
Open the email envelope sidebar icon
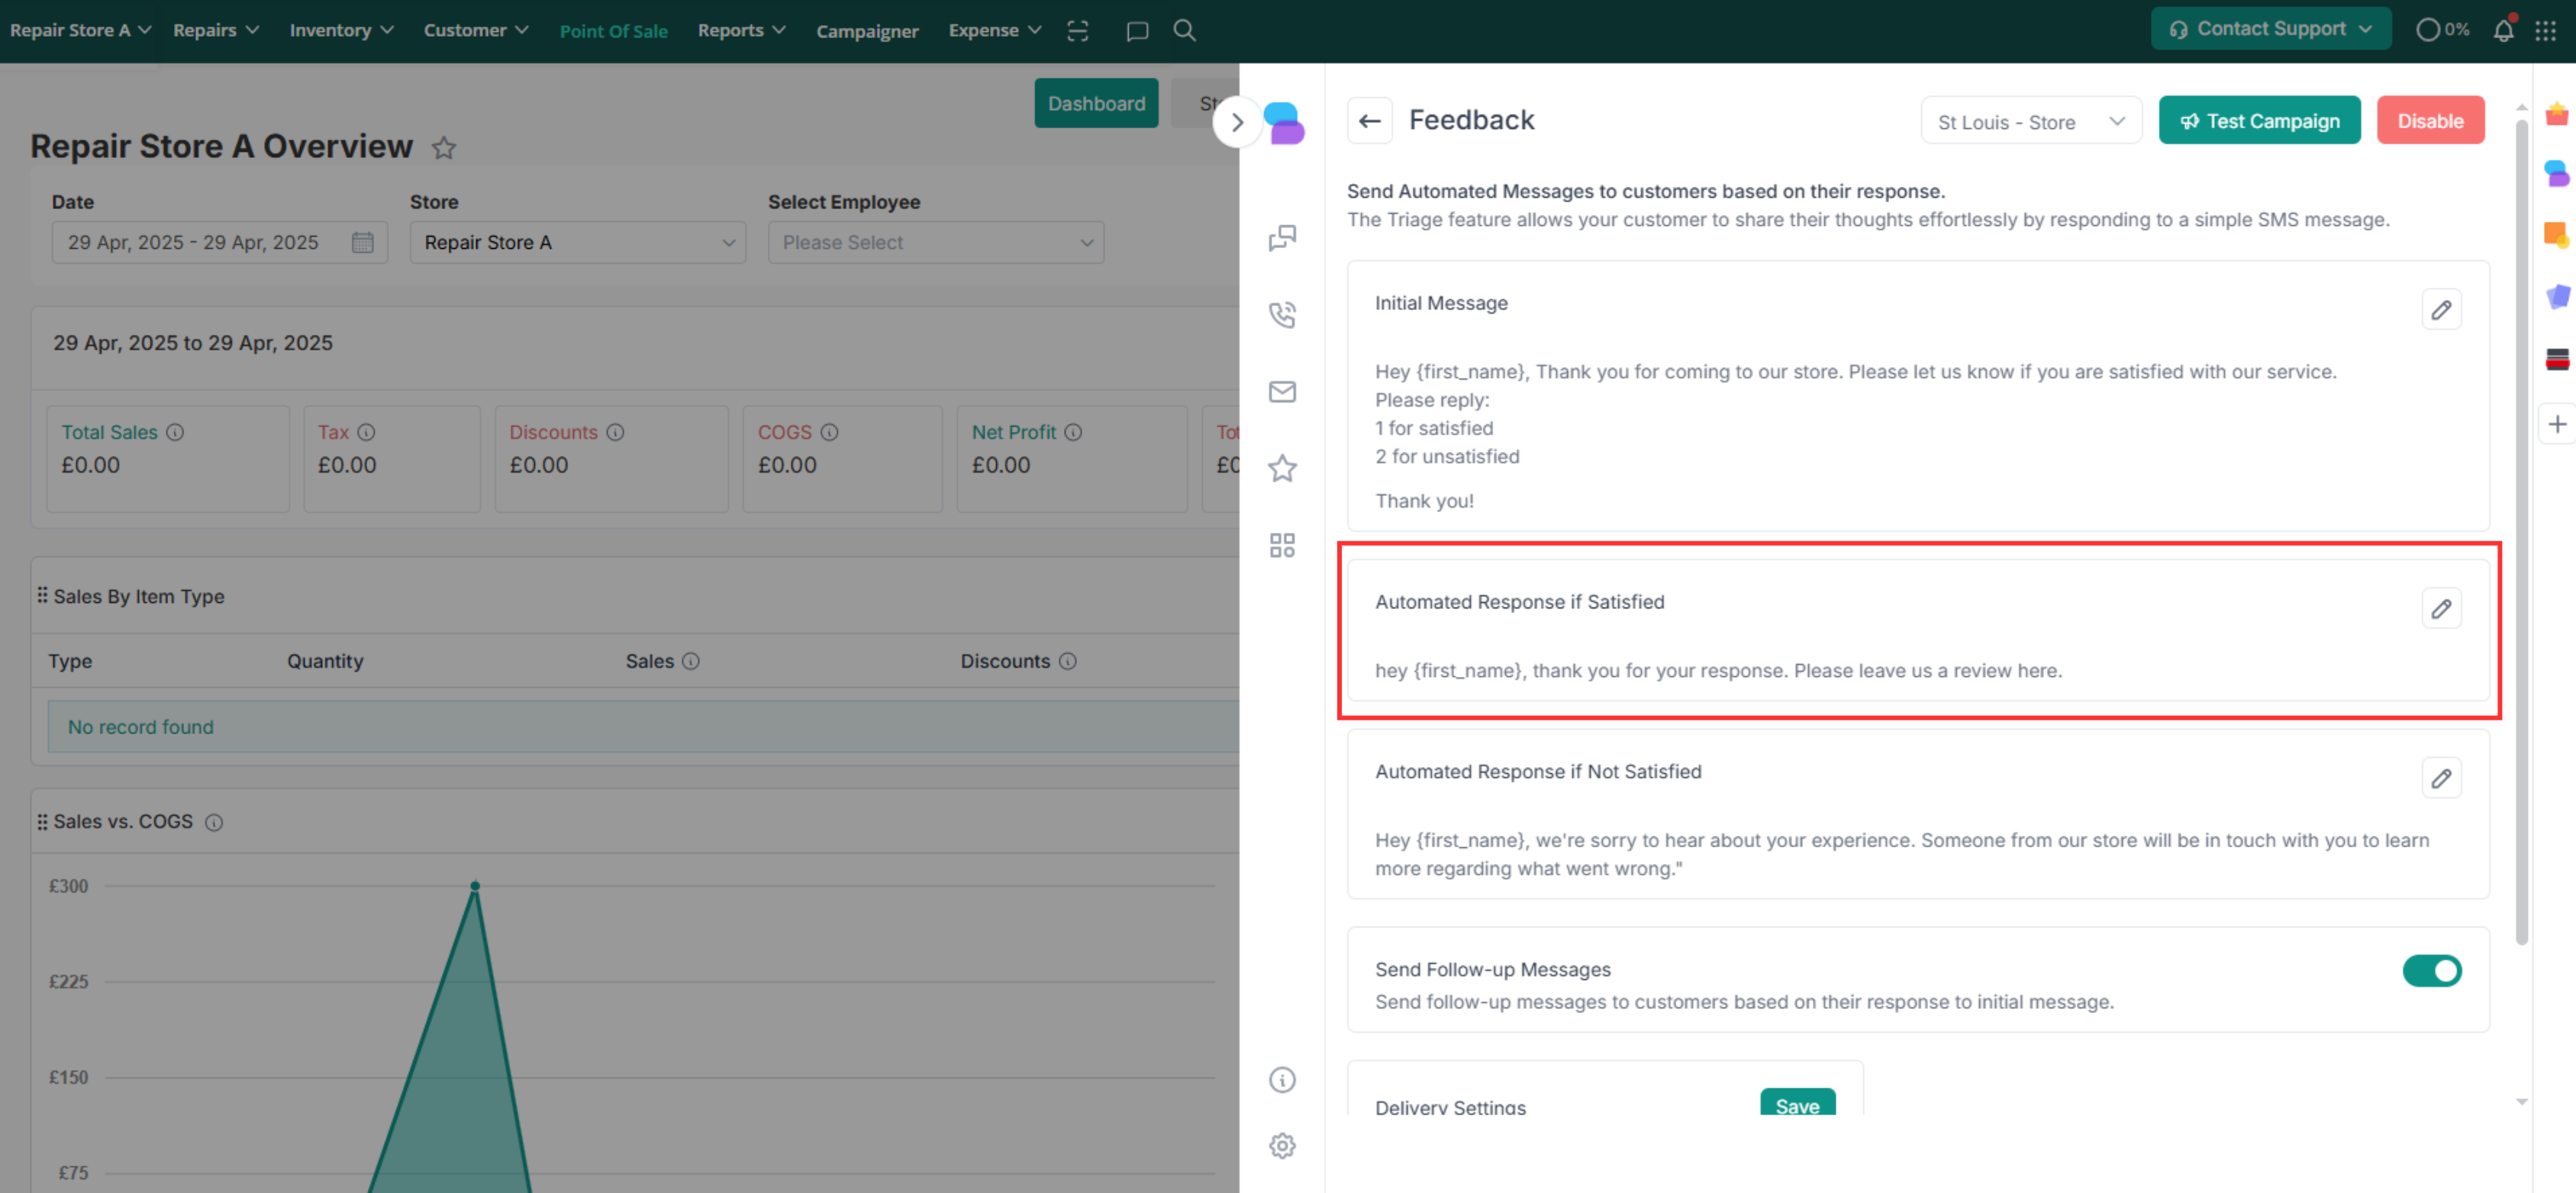click(1282, 391)
